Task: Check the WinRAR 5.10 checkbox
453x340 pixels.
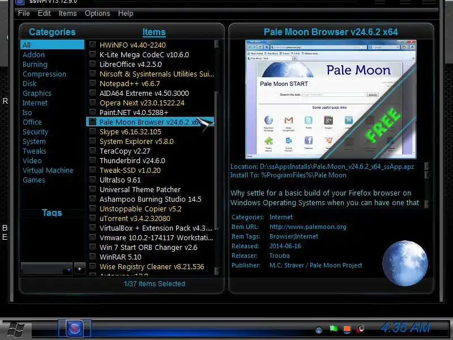Action: pos(92,257)
